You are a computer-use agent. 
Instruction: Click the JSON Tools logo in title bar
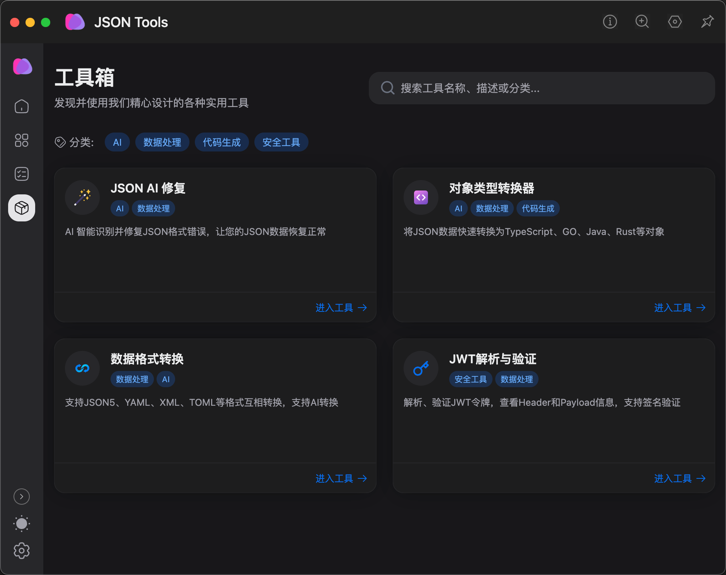(75, 22)
